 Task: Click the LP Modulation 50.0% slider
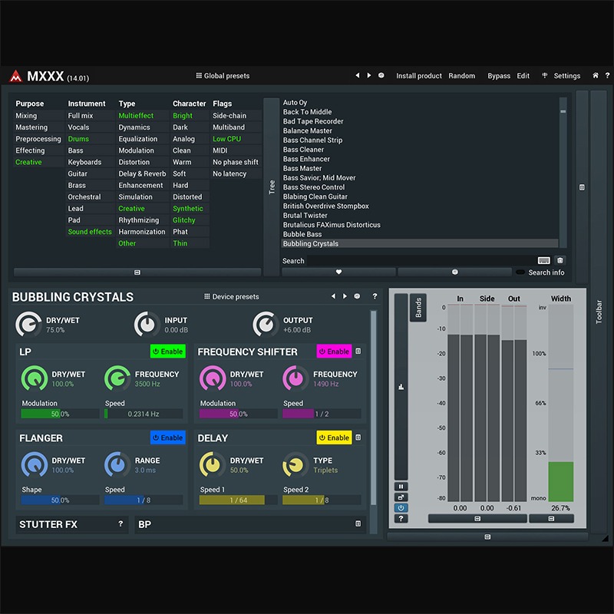(x=60, y=414)
